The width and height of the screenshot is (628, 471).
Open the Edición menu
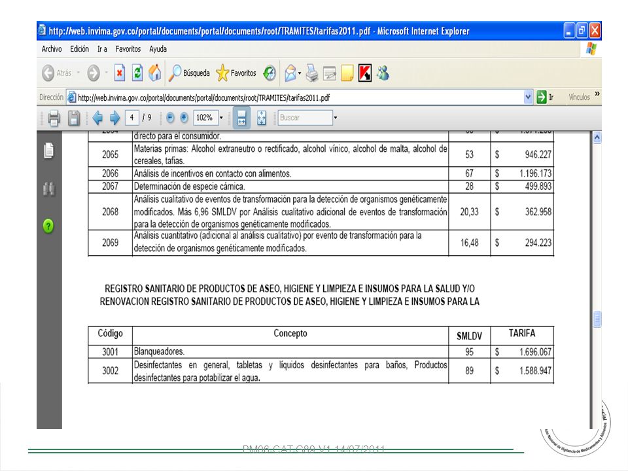coord(79,49)
